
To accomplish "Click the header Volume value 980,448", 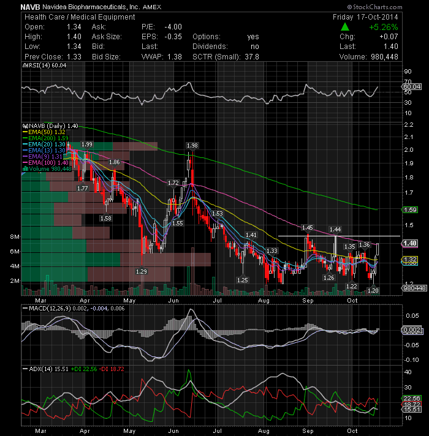I will (384, 56).
